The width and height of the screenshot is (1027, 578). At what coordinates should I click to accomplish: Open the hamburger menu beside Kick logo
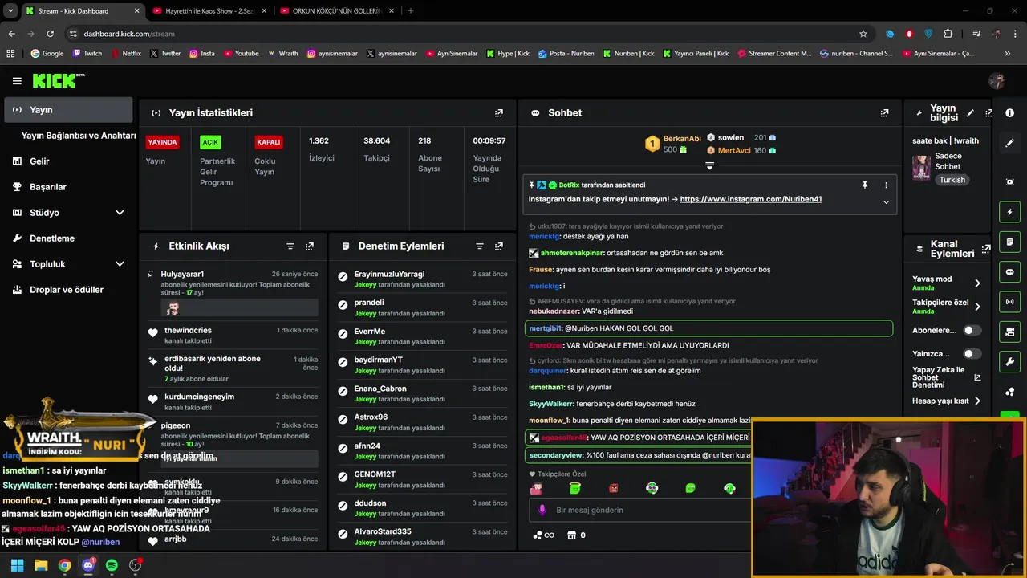pyautogui.click(x=17, y=81)
